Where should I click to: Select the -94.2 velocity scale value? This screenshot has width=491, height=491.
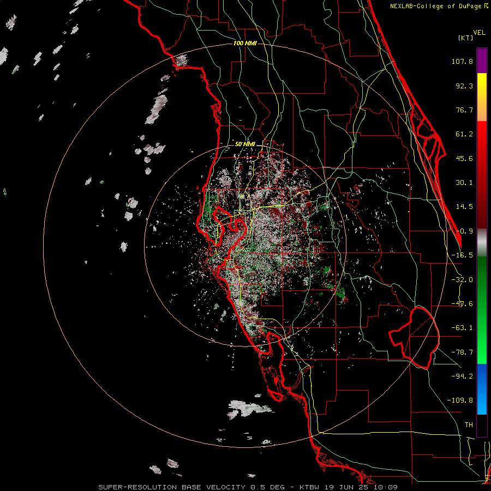(x=462, y=376)
